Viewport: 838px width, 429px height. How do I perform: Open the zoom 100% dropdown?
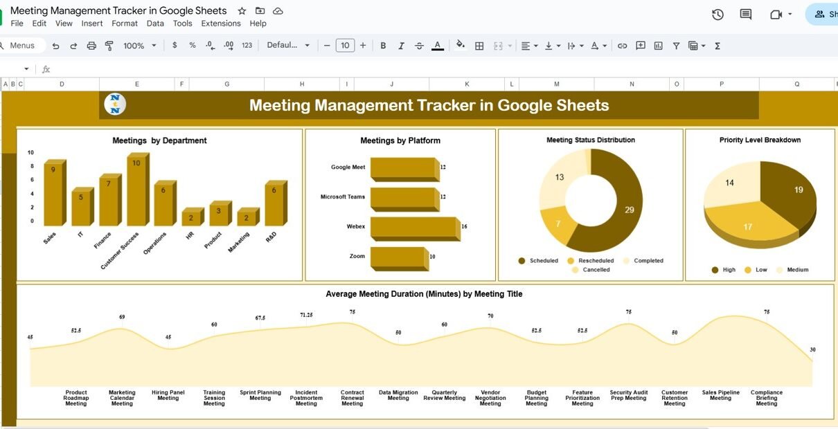point(140,46)
